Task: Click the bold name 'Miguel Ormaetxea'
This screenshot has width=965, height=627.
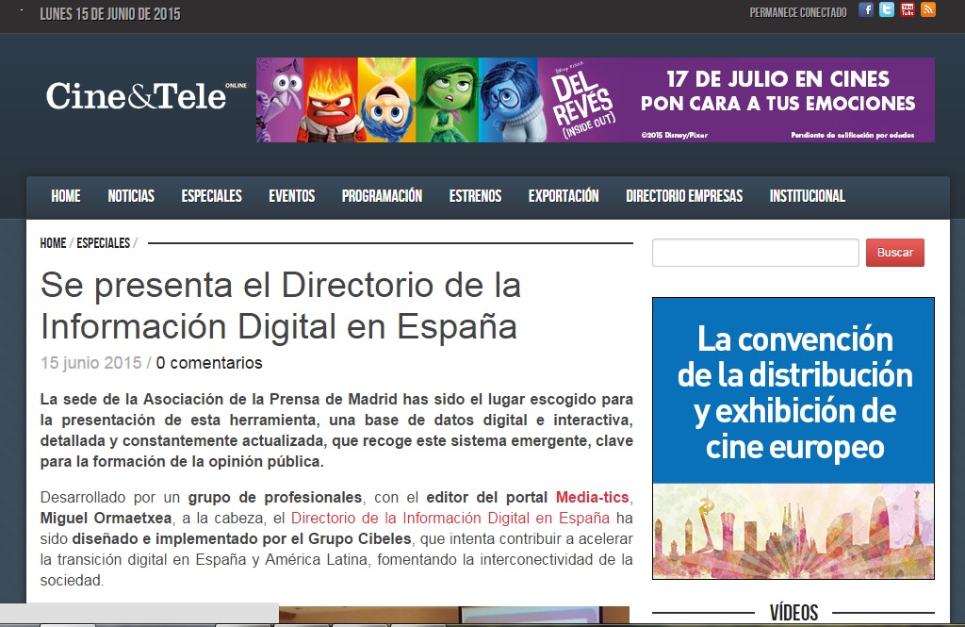Action: (106, 518)
